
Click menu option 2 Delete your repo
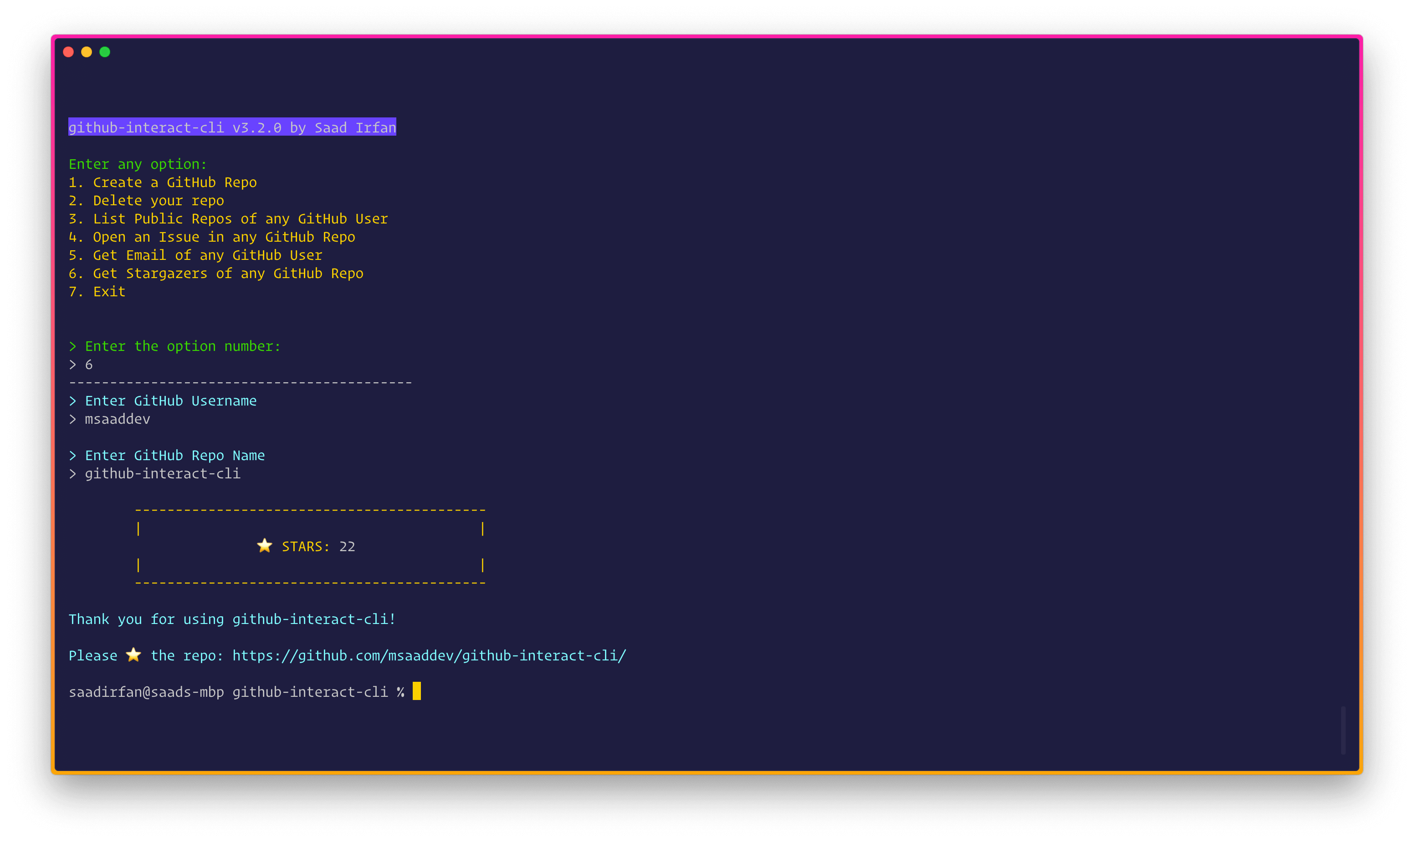146,200
